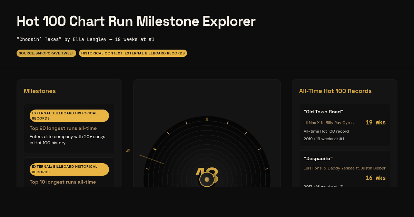The image size is (414, 217).
Task: Click the "19 wks" value
Action: 376,122
